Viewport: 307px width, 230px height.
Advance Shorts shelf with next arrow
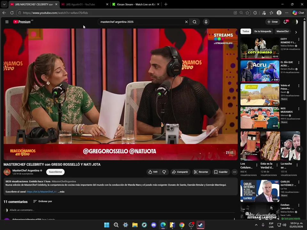(299, 149)
